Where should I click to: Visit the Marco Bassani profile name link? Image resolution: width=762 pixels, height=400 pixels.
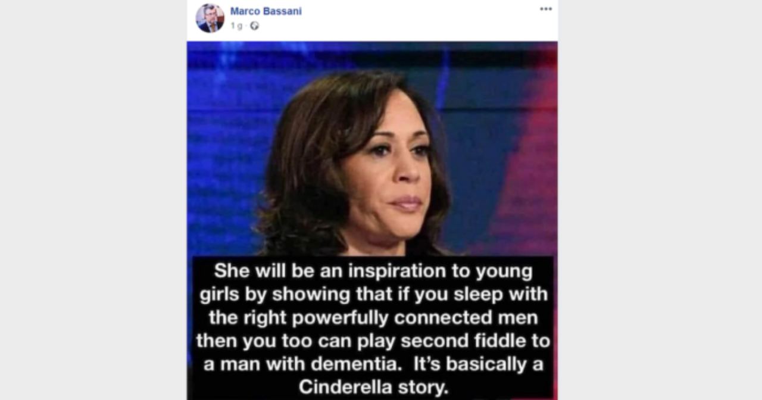pos(266,11)
